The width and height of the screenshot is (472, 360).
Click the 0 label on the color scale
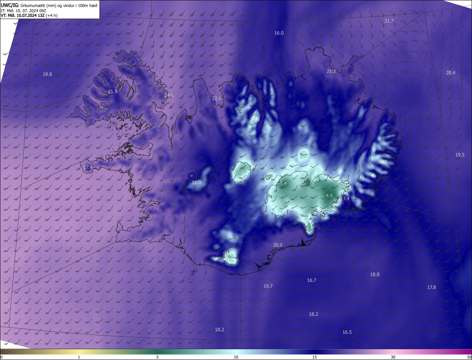pyautogui.click(x=1, y=357)
